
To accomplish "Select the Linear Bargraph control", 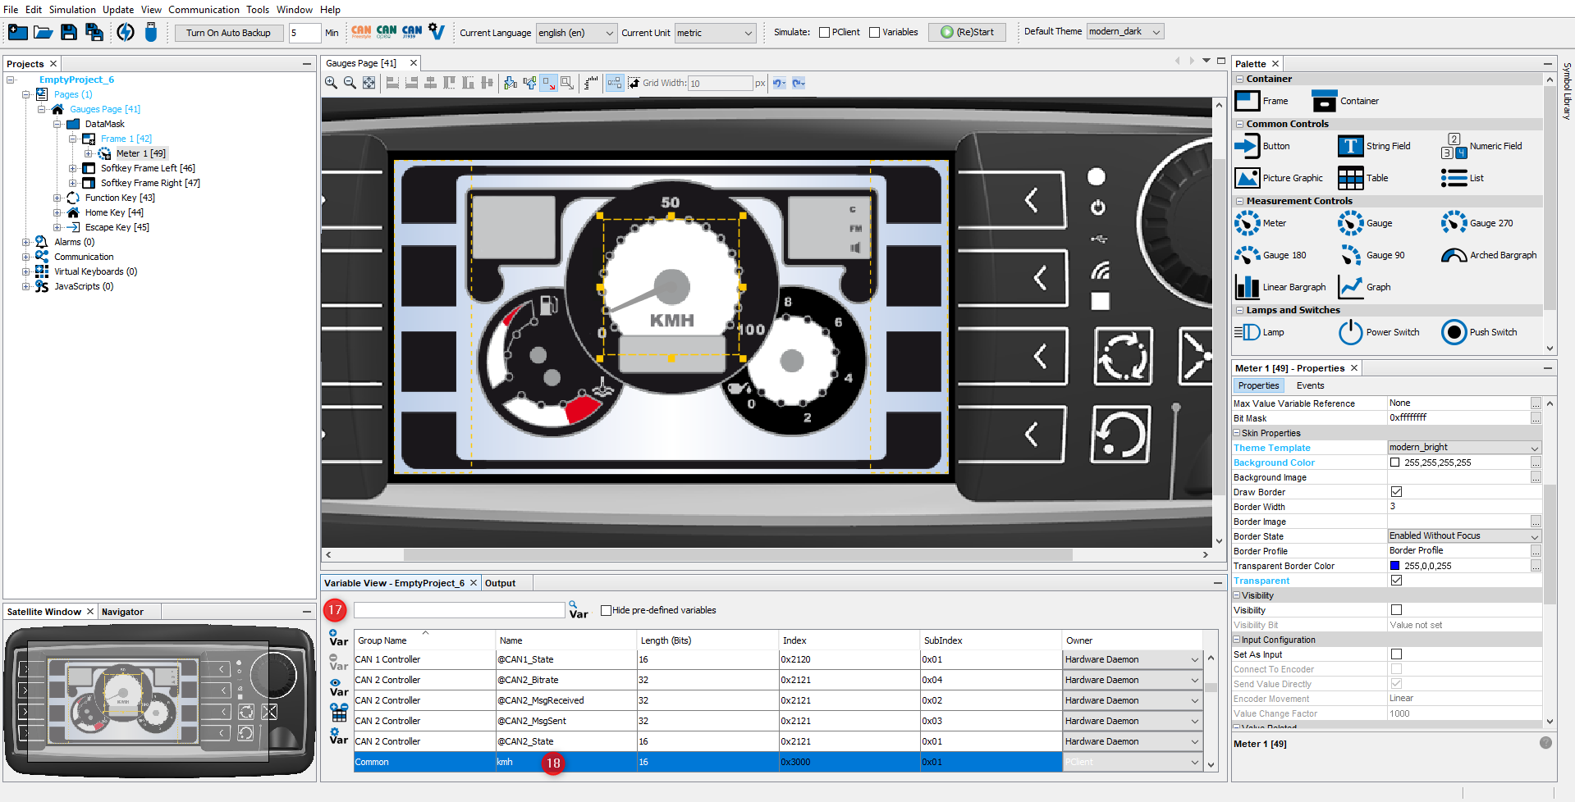I will 1248,287.
